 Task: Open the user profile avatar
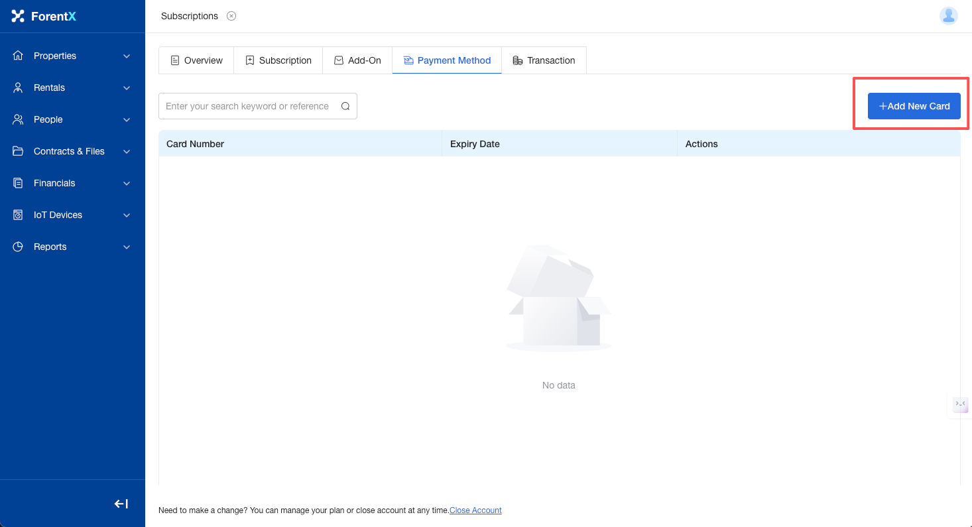(948, 16)
